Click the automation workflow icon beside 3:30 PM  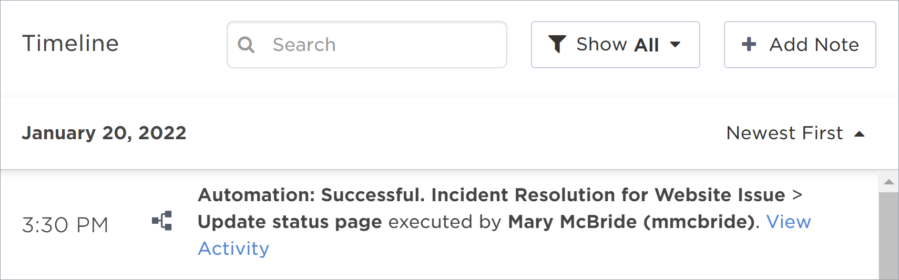point(162,221)
